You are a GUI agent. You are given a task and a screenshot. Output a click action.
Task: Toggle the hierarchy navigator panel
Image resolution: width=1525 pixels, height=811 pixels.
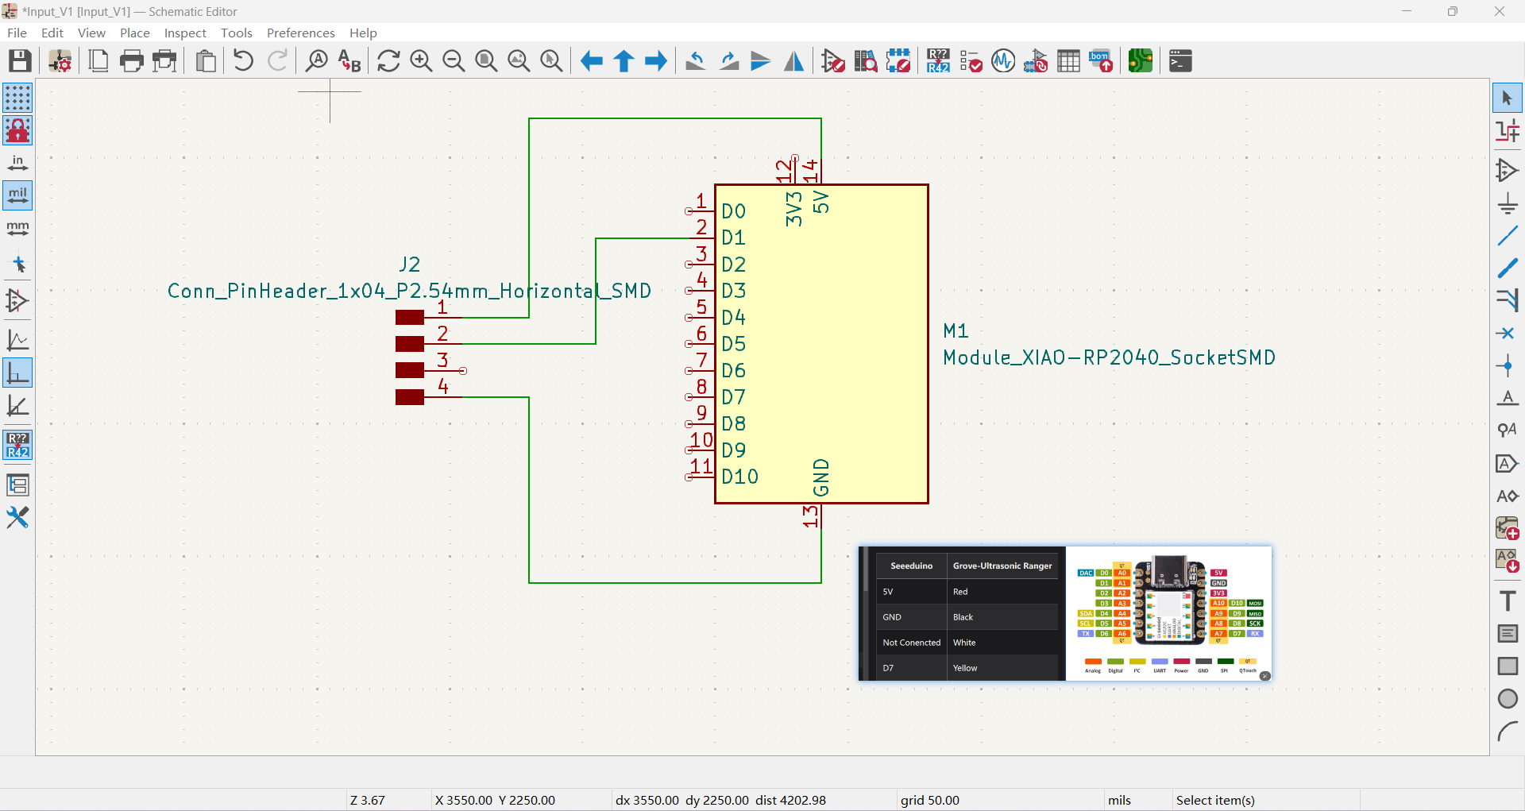click(x=17, y=485)
